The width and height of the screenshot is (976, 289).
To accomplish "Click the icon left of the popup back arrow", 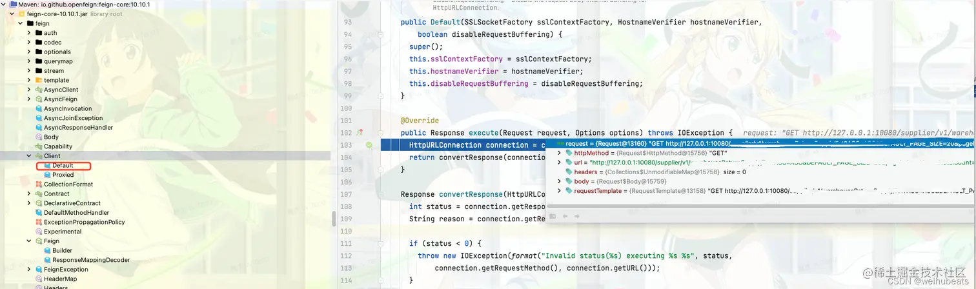I will (x=553, y=217).
